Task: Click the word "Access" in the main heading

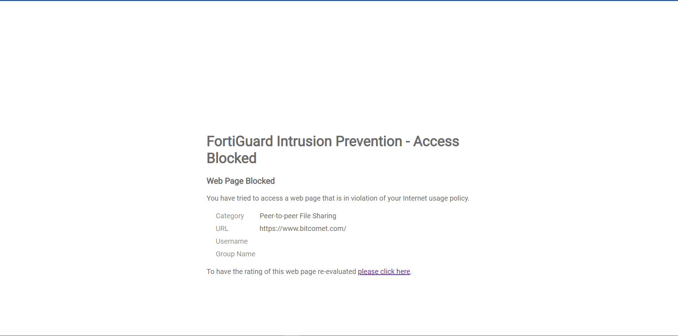Action: 436,141
